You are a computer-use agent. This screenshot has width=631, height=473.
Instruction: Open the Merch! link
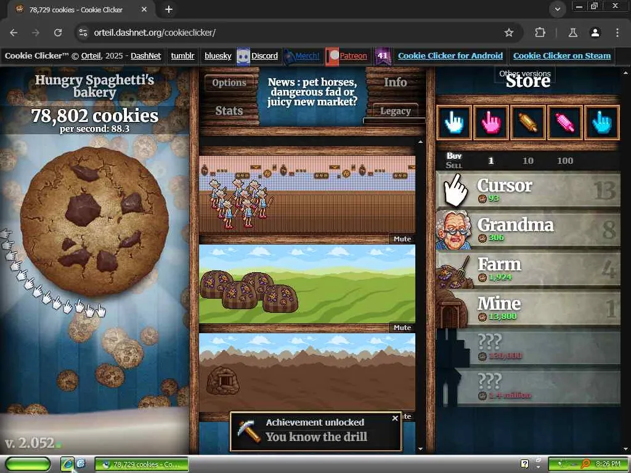point(307,56)
